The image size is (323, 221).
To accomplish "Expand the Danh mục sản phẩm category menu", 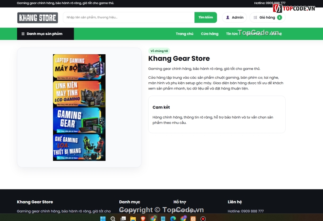I will [45, 34].
